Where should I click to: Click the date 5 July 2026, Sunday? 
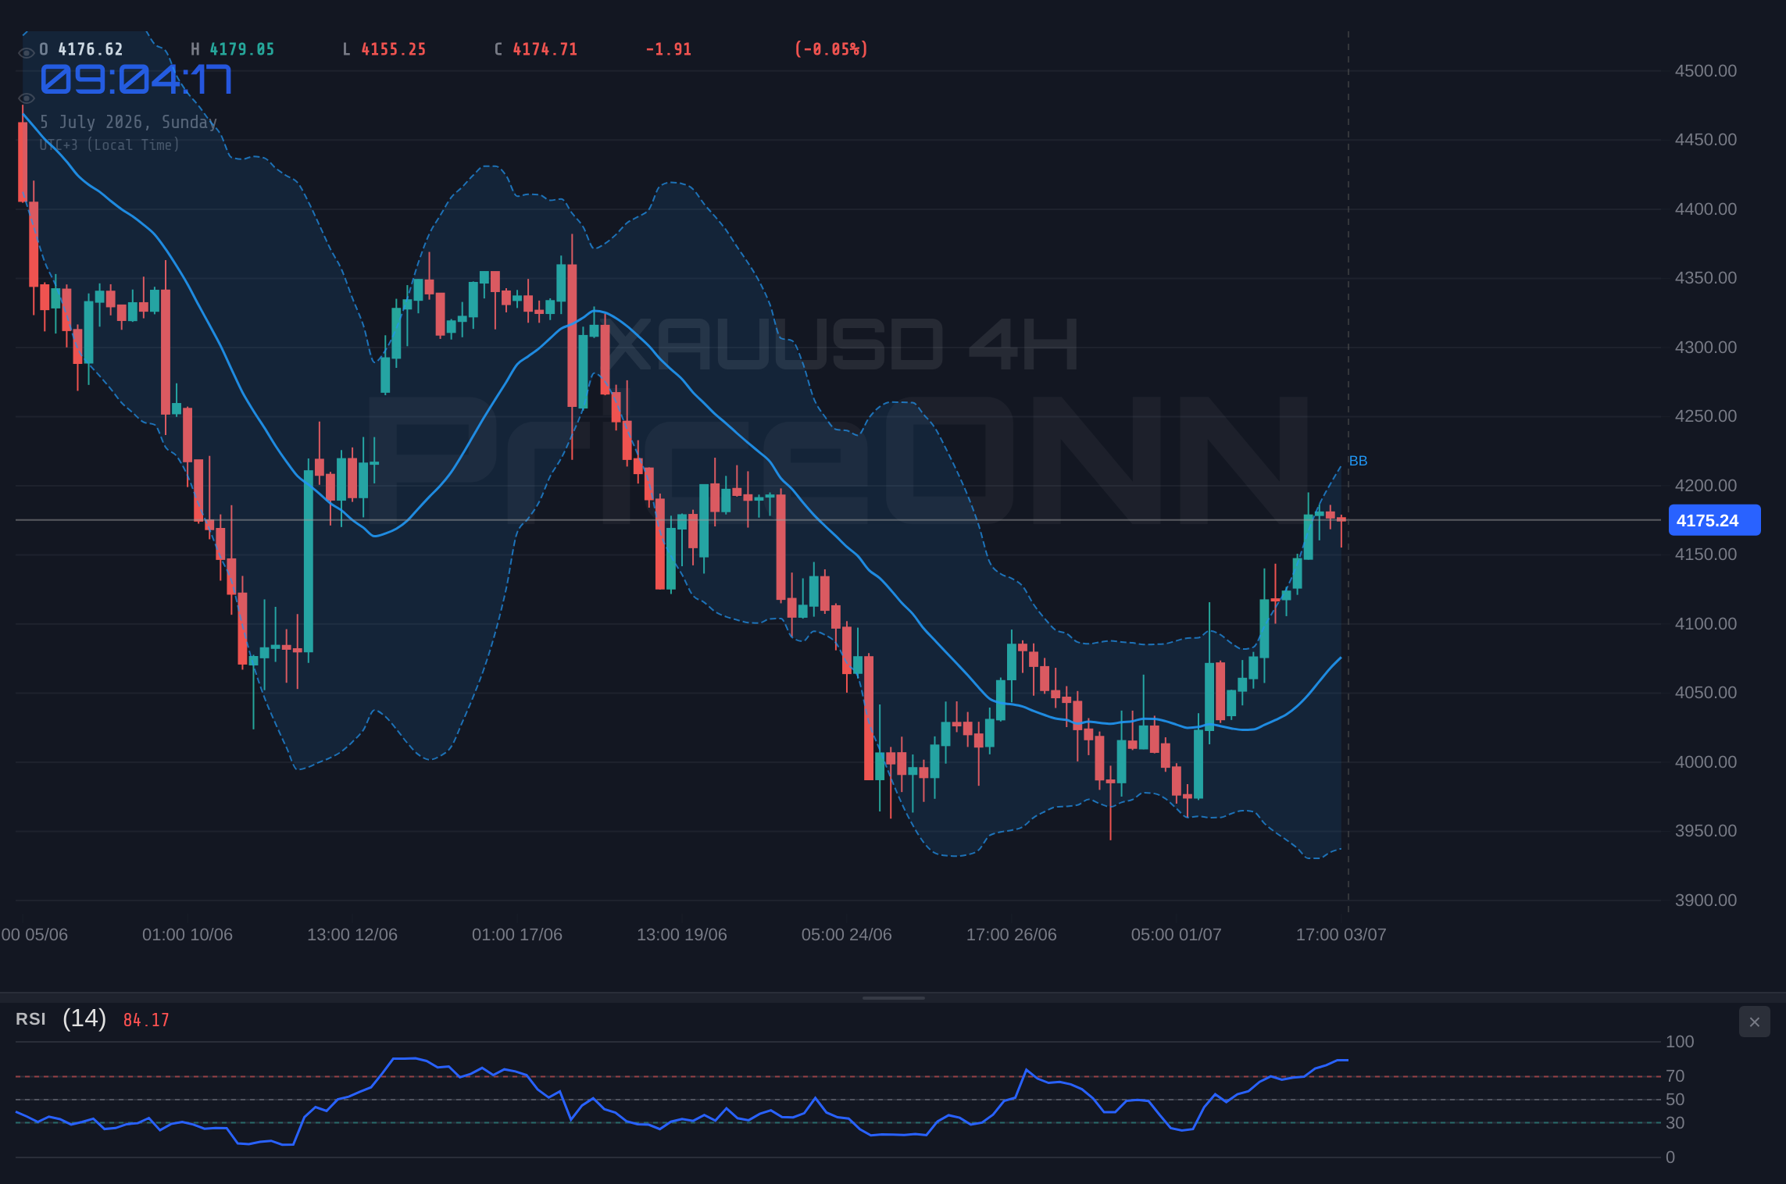tap(129, 122)
